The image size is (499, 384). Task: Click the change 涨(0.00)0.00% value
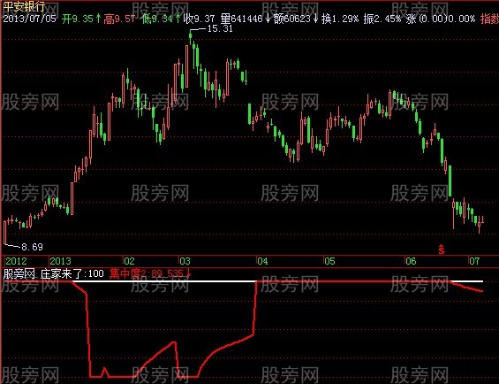[441, 19]
